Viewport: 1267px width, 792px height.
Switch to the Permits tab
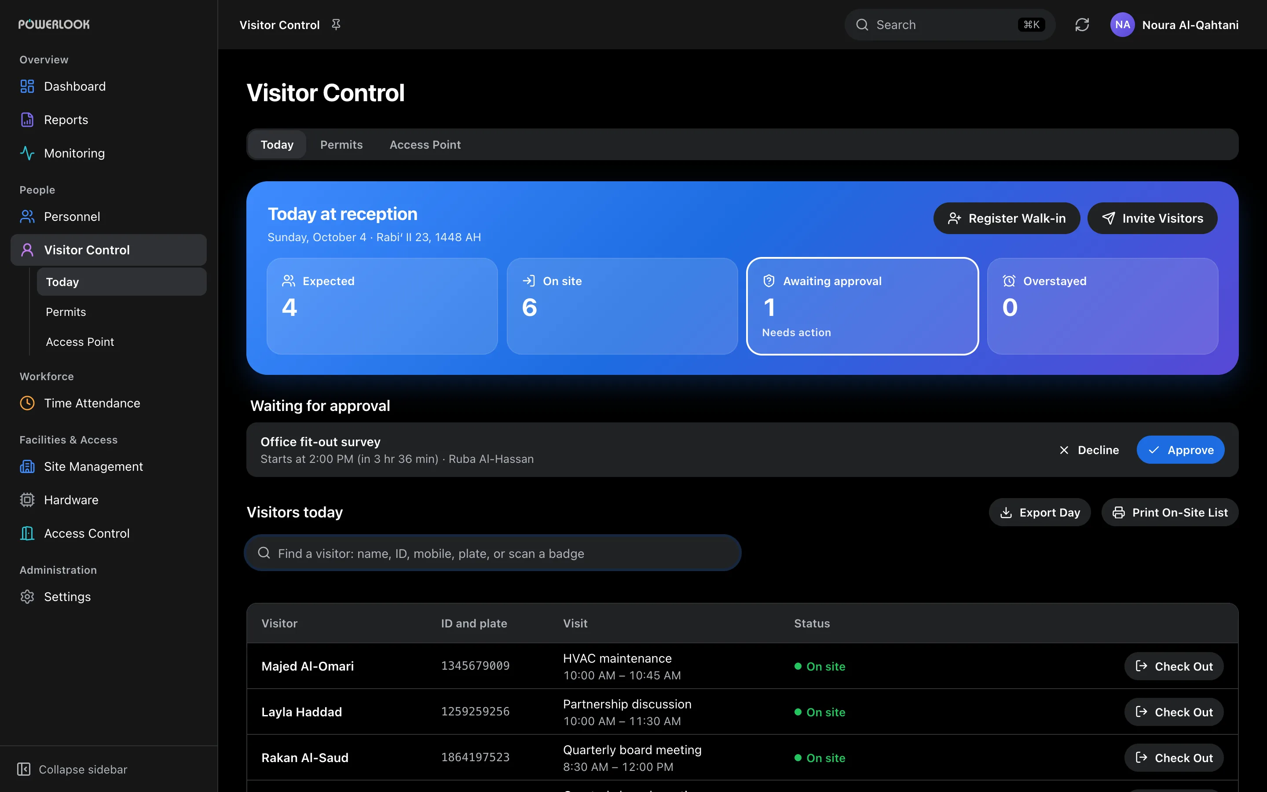click(341, 145)
